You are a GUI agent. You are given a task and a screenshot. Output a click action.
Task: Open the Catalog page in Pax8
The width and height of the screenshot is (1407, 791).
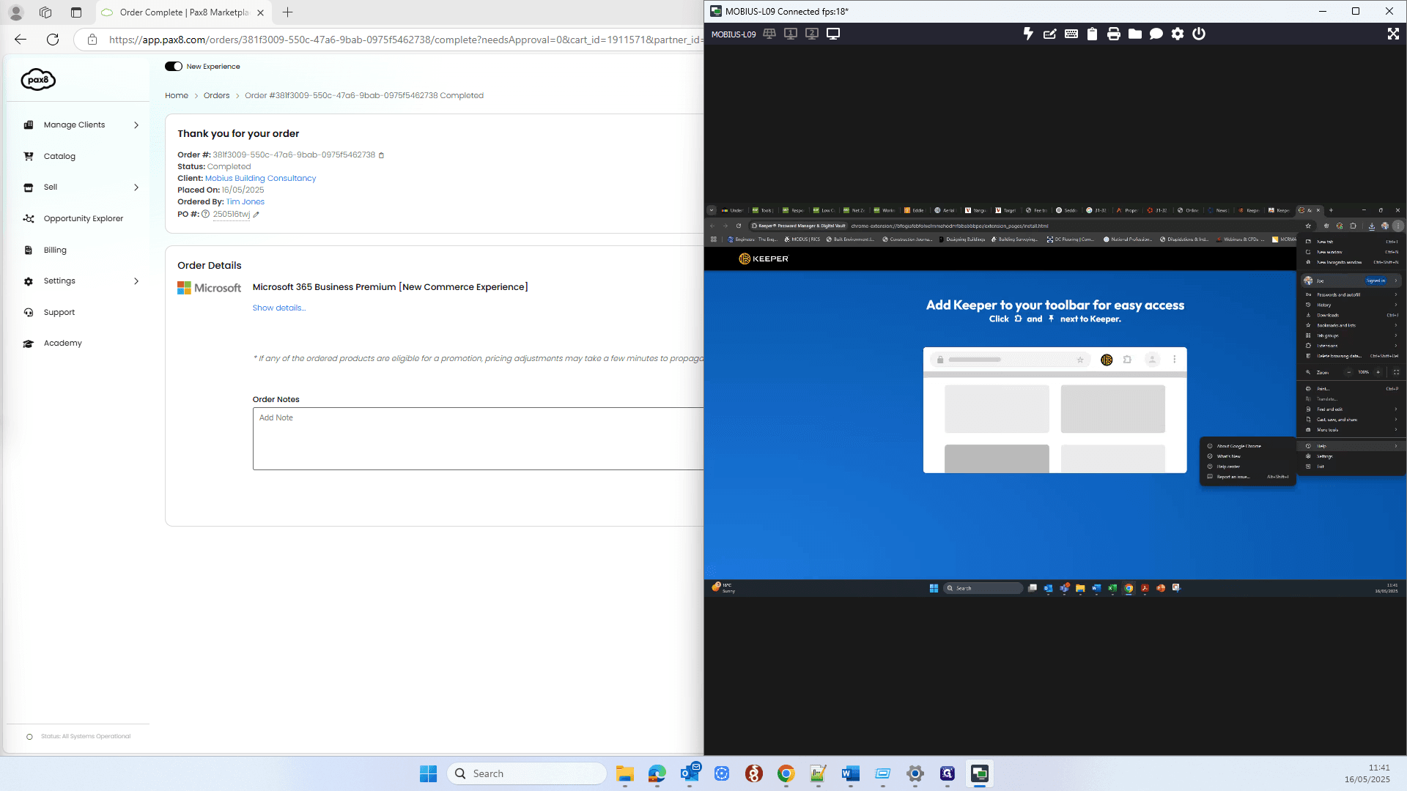59,156
